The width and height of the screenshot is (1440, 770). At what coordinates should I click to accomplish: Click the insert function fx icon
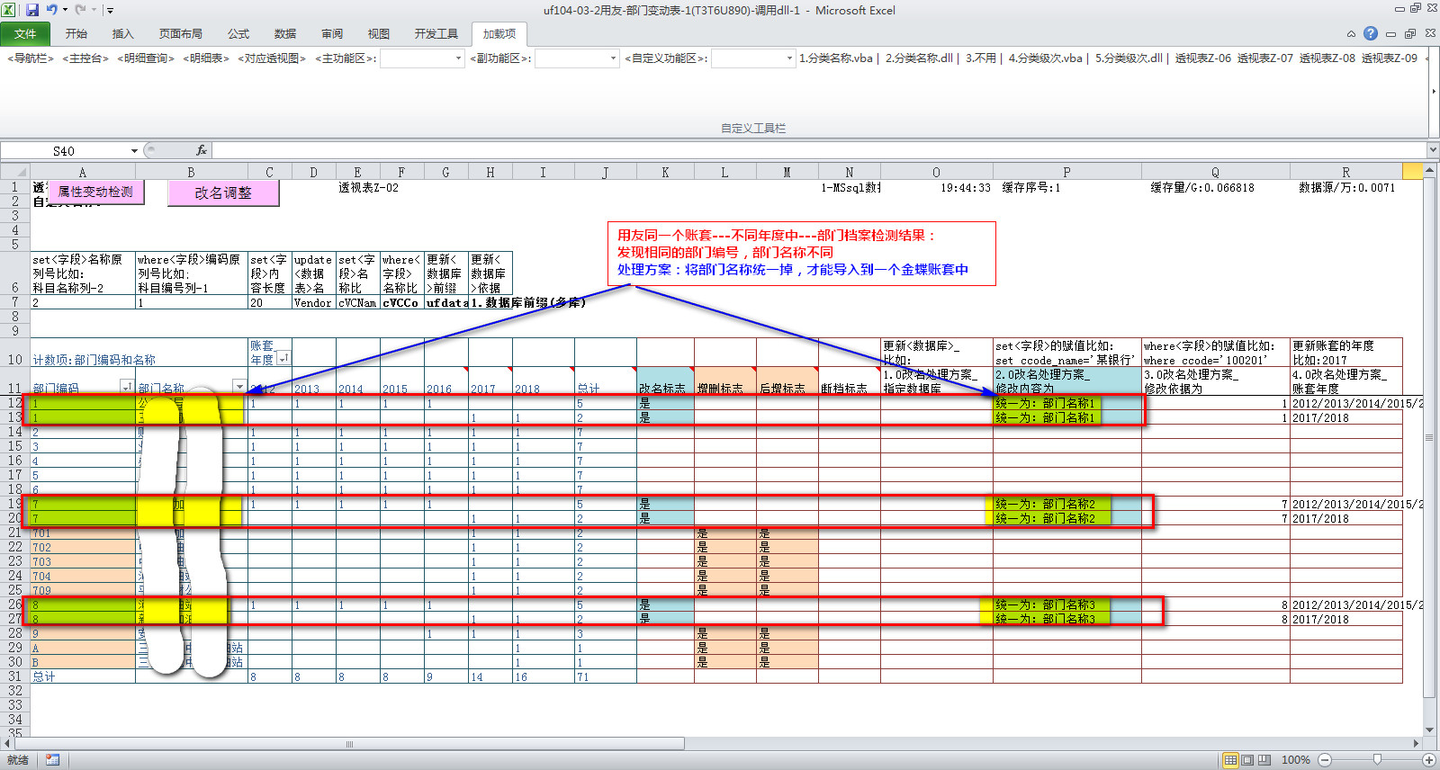[202, 150]
